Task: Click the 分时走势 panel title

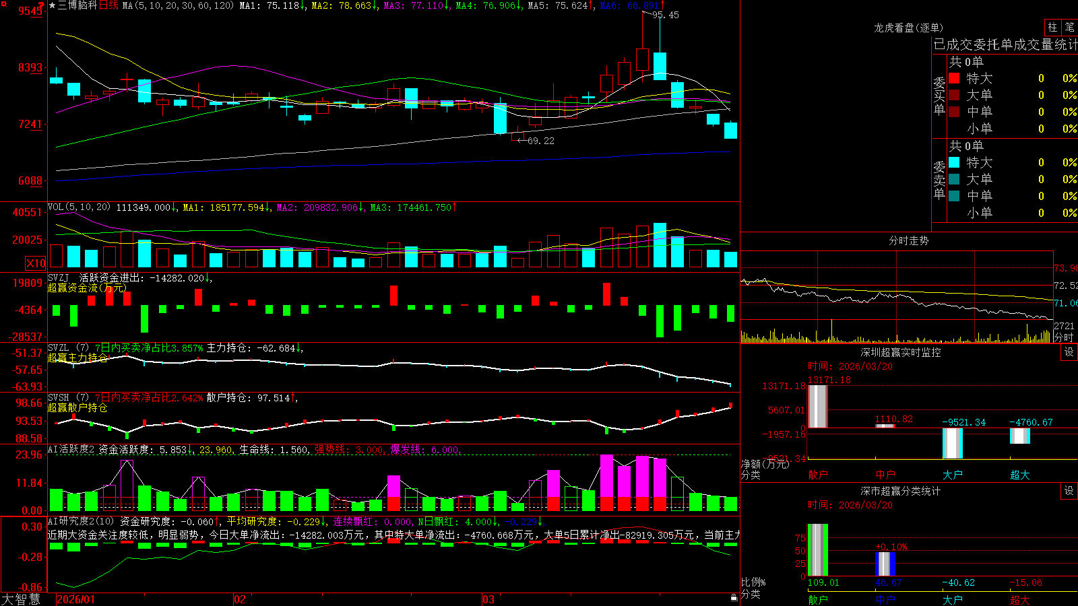Action: pos(908,240)
